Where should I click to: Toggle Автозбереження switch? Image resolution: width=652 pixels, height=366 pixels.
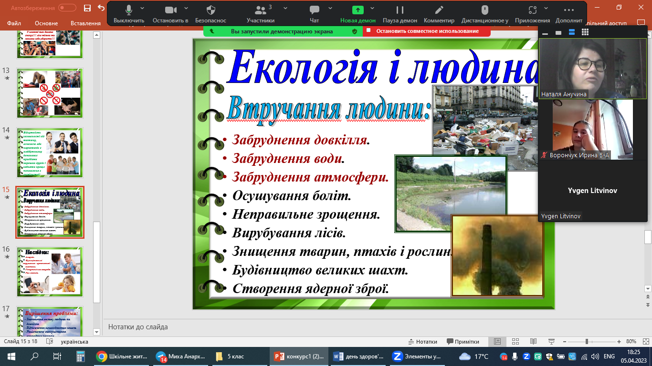click(67, 8)
